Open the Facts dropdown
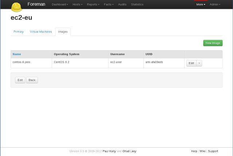The image size is (233, 156). tap(108, 4)
